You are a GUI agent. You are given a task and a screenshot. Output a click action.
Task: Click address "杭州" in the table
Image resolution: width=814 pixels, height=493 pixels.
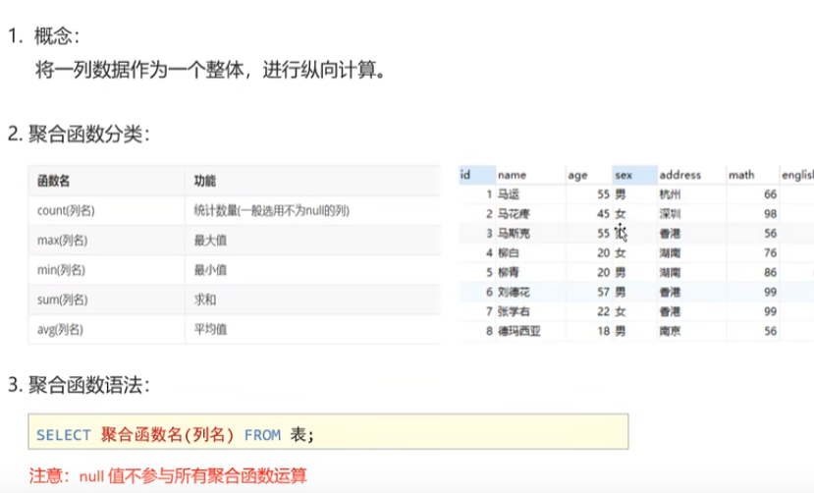click(670, 194)
